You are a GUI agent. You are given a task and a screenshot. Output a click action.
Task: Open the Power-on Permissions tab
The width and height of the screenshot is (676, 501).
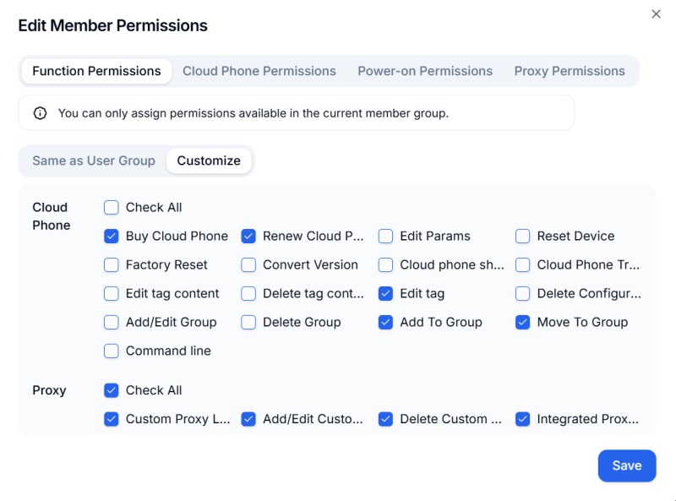425,71
